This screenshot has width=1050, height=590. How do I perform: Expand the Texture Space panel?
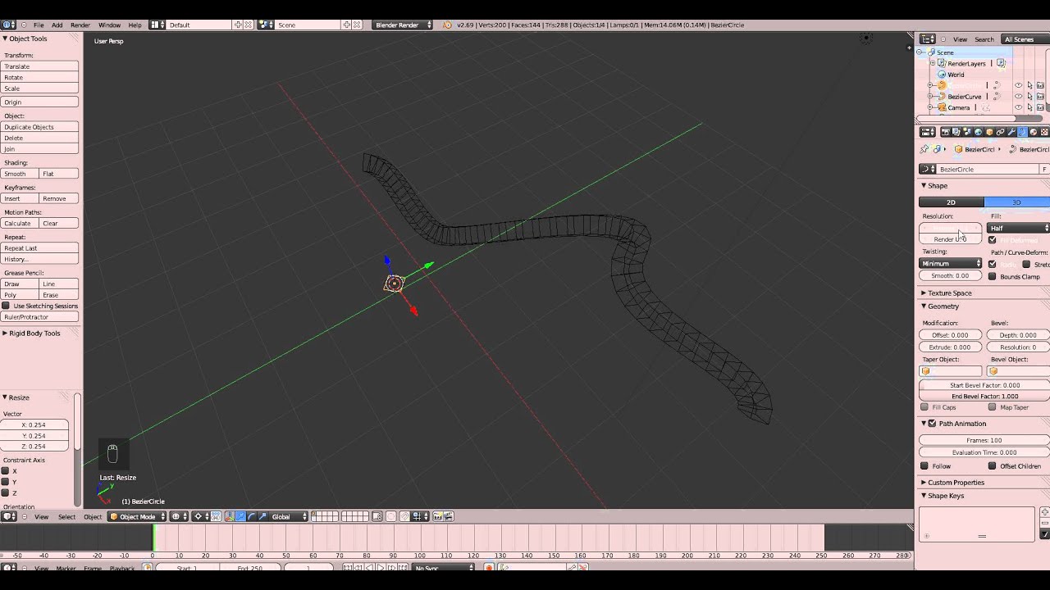[x=949, y=293]
